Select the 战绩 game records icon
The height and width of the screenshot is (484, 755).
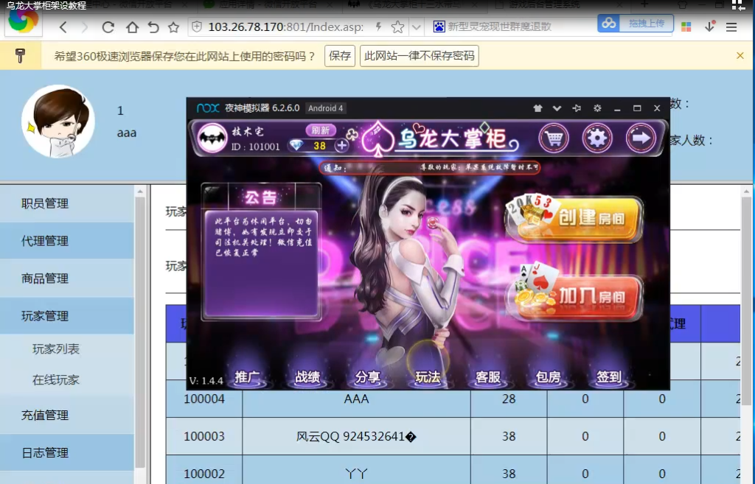point(307,376)
